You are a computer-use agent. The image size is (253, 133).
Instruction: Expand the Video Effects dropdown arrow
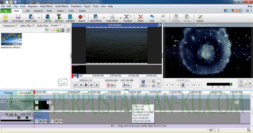pos(104,18)
